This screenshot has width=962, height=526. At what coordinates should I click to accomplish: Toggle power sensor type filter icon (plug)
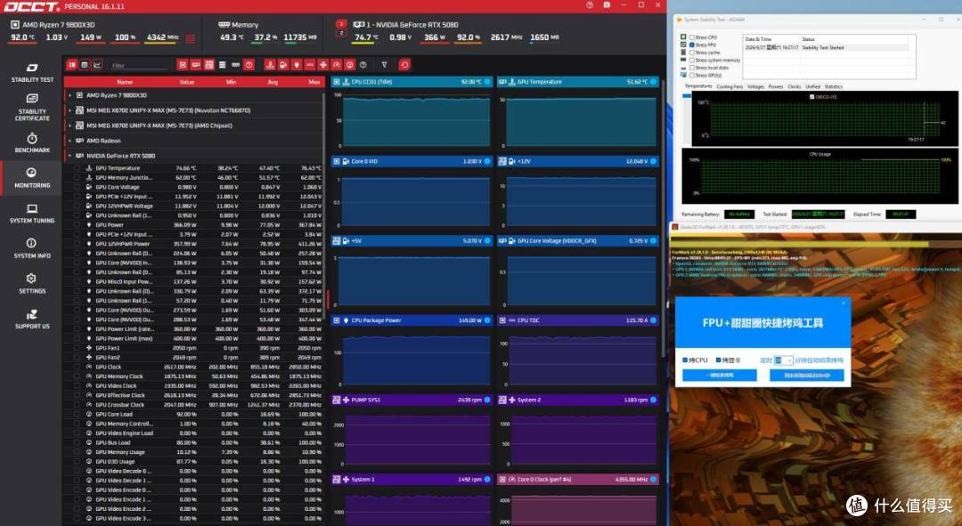pyautogui.click(x=297, y=65)
